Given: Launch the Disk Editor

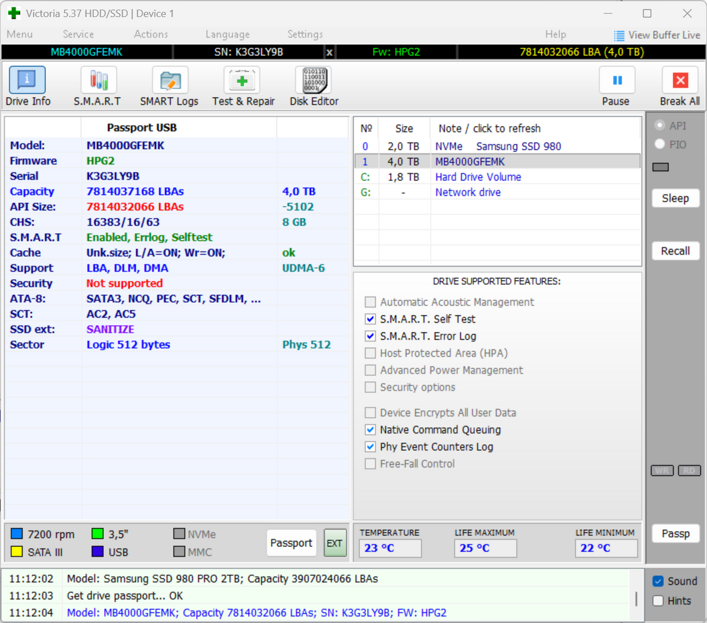Looking at the screenshot, I should 315,80.
